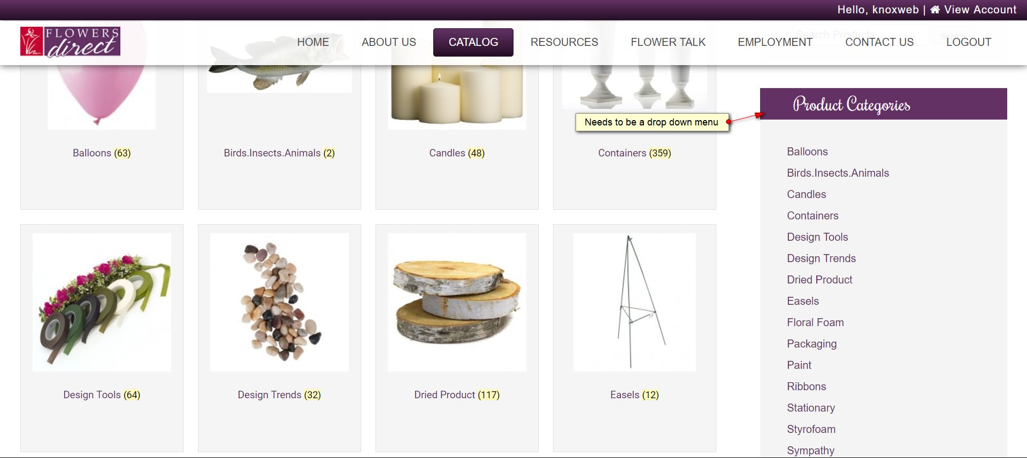This screenshot has width=1027, height=458.
Task: Select the Design Tools tape thumbnail
Action: (x=102, y=302)
